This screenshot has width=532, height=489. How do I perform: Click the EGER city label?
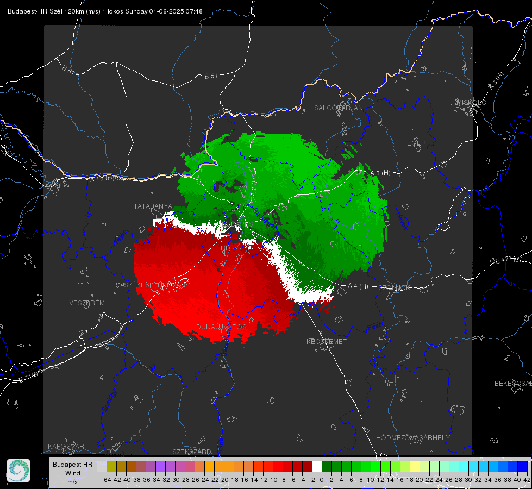[416, 143]
